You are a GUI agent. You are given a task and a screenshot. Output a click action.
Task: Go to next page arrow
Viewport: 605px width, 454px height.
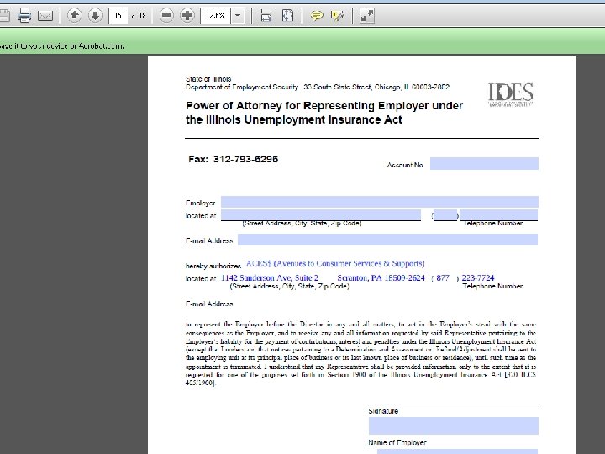coord(95,15)
